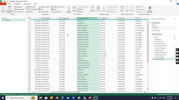Open the Ship Mode column filter dropdown
179x100 pixels.
pos(58,18)
